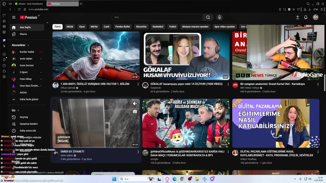Go back with the browser back arrow

pos(10,9)
